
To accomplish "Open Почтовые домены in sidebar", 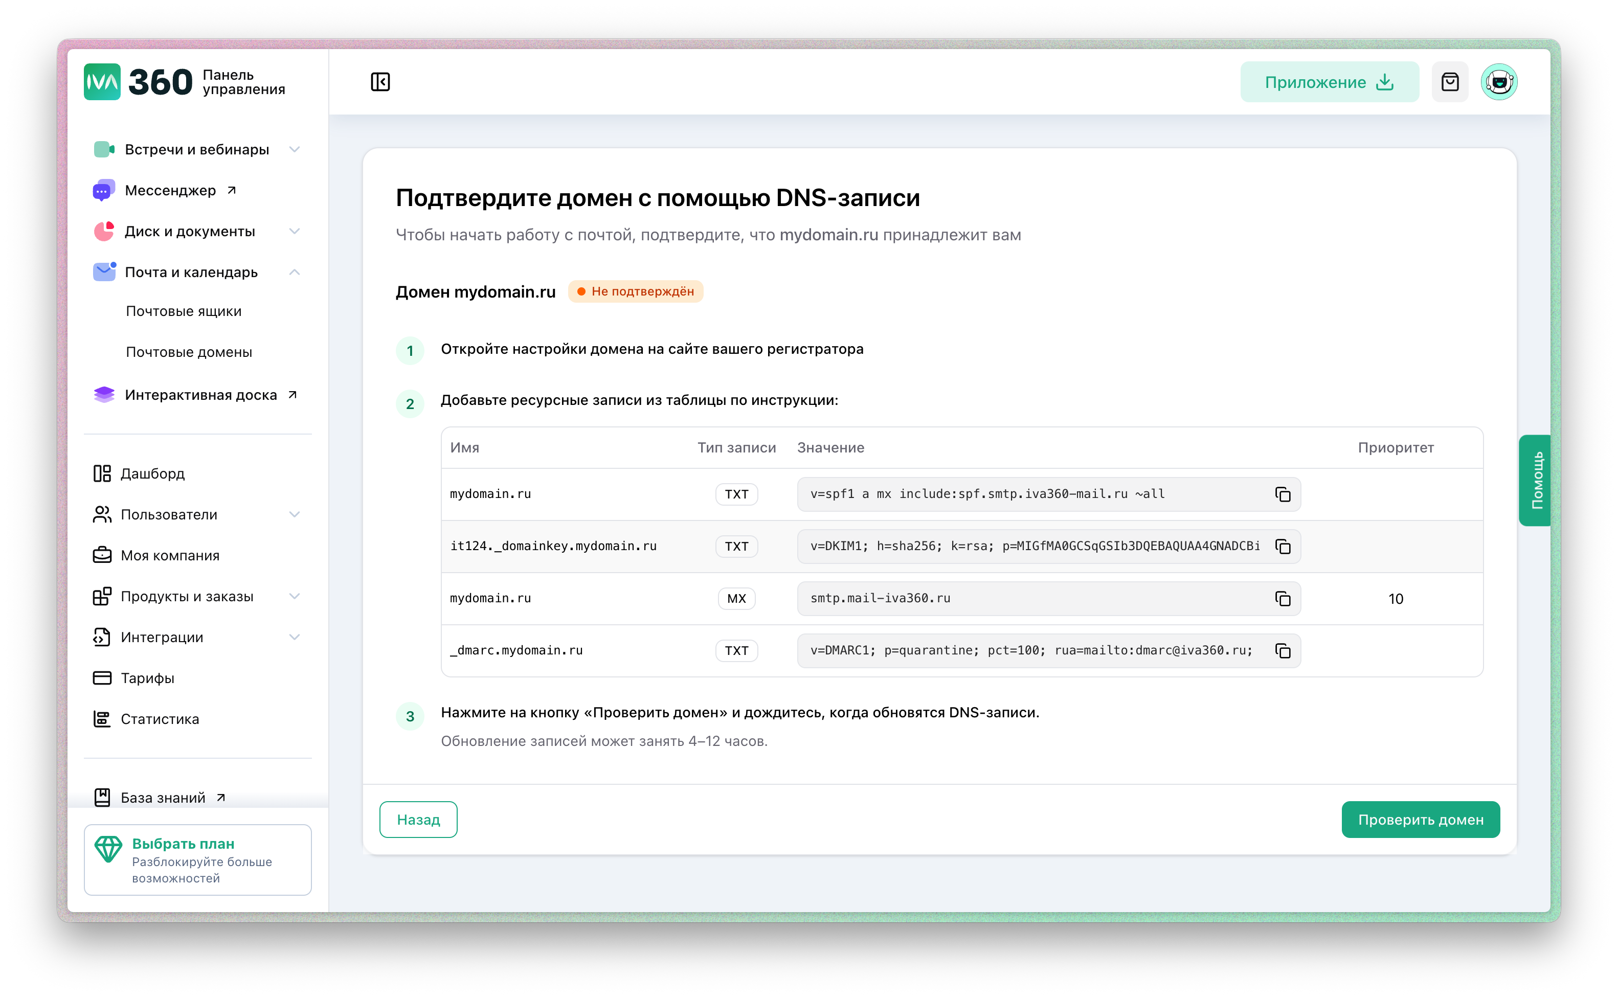I will click(x=189, y=352).
